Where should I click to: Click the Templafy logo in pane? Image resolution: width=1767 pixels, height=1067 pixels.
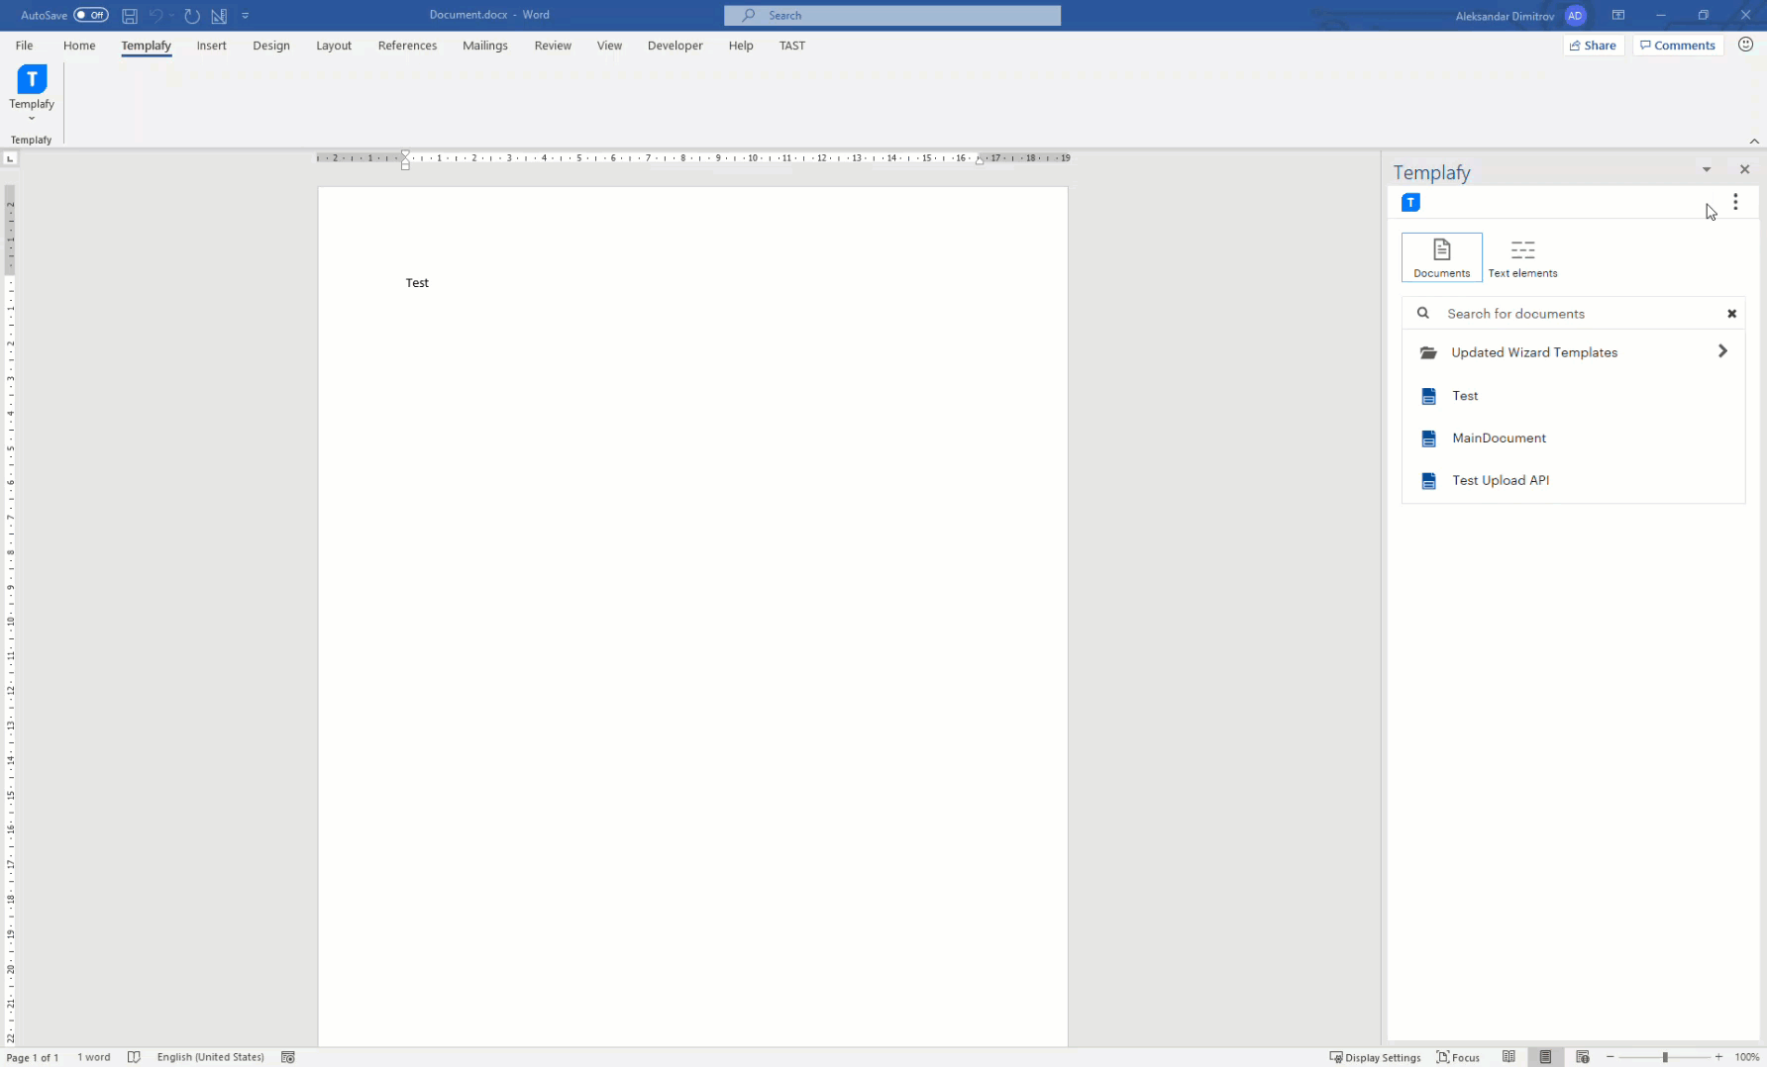(x=1410, y=203)
